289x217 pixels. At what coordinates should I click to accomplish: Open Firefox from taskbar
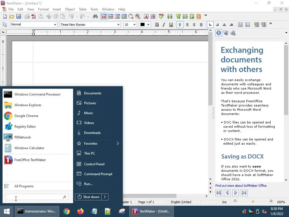point(80,211)
